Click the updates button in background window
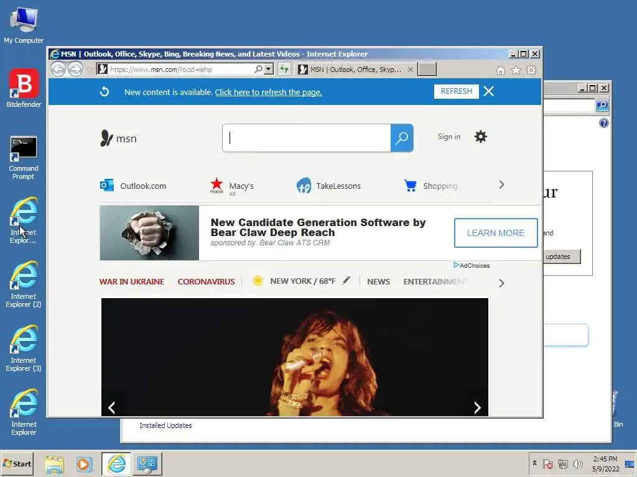 (x=562, y=257)
